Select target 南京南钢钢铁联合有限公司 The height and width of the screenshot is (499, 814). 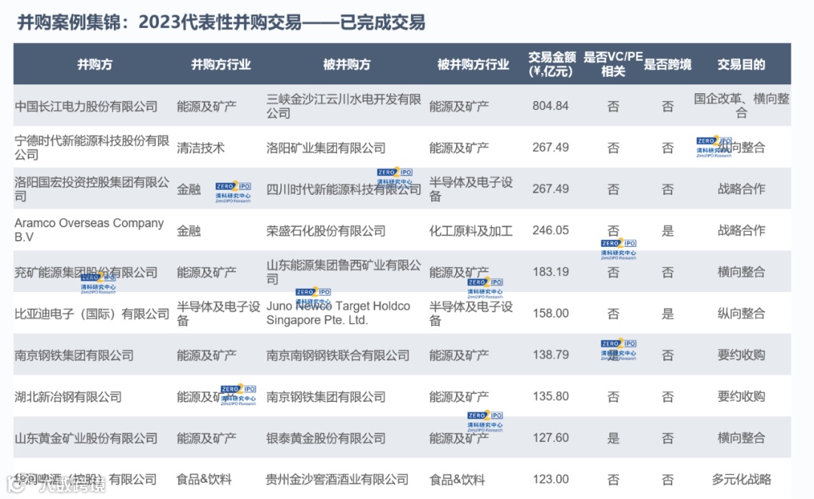click(x=338, y=355)
